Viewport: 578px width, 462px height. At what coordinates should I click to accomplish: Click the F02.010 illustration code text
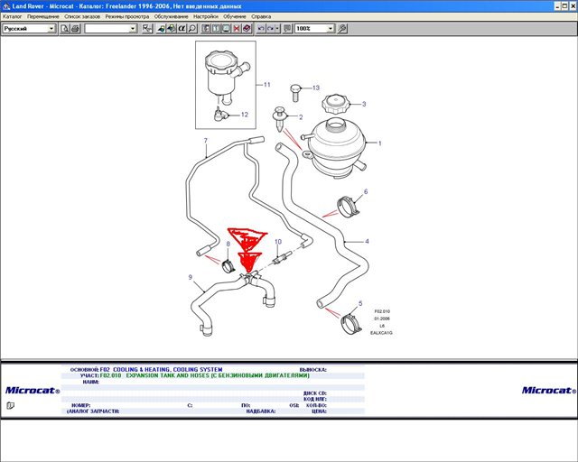382,311
